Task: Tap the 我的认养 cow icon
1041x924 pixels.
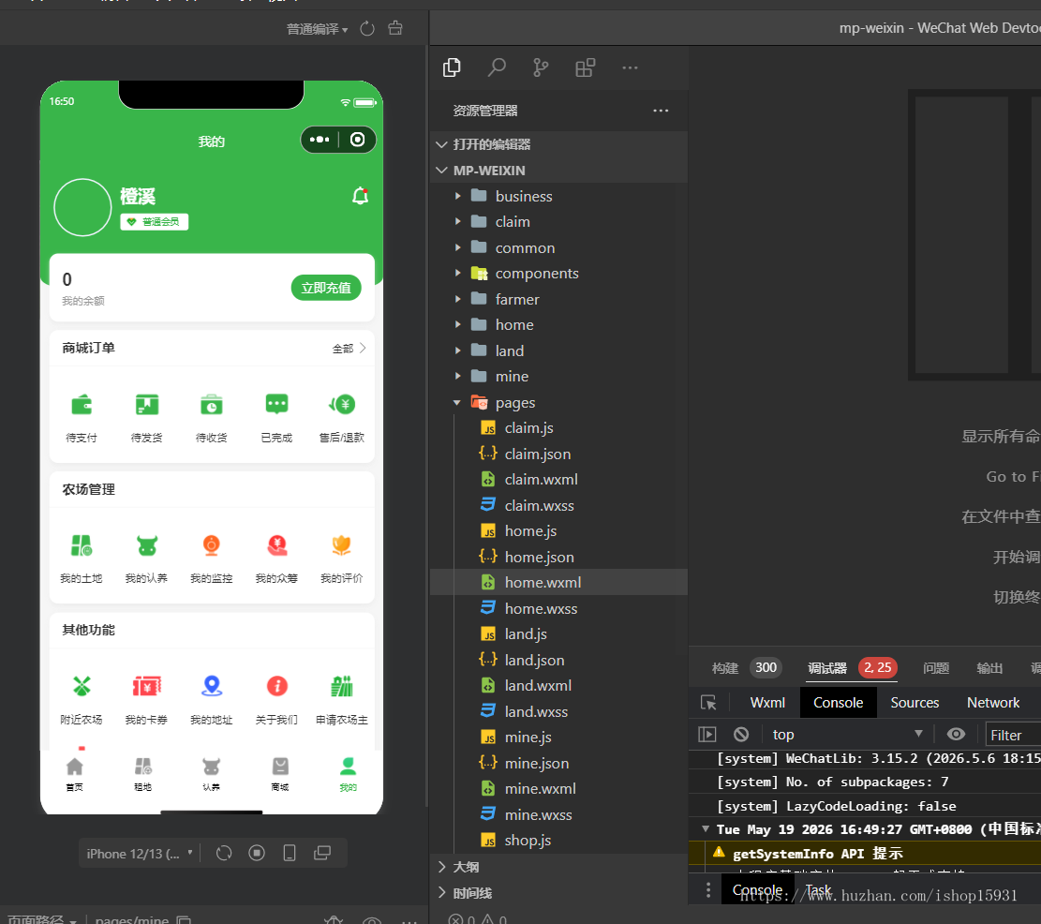Action: [x=147, y=545]
